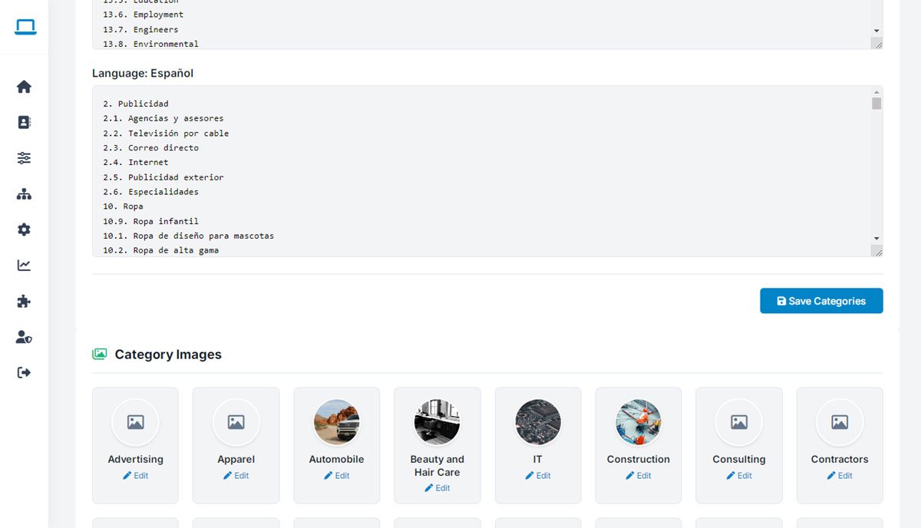921x528 pixels.
Task: Open the analytics chart sidebar icon
Action: click(x=25, y=266)
